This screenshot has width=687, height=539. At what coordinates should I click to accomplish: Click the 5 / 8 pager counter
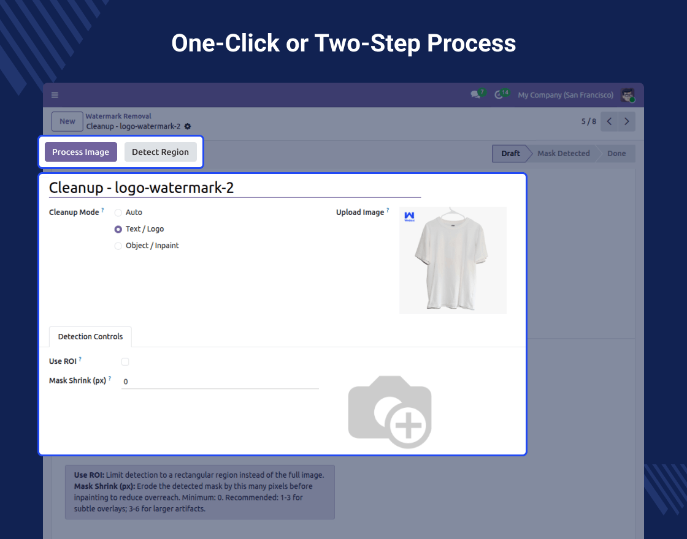588,122
